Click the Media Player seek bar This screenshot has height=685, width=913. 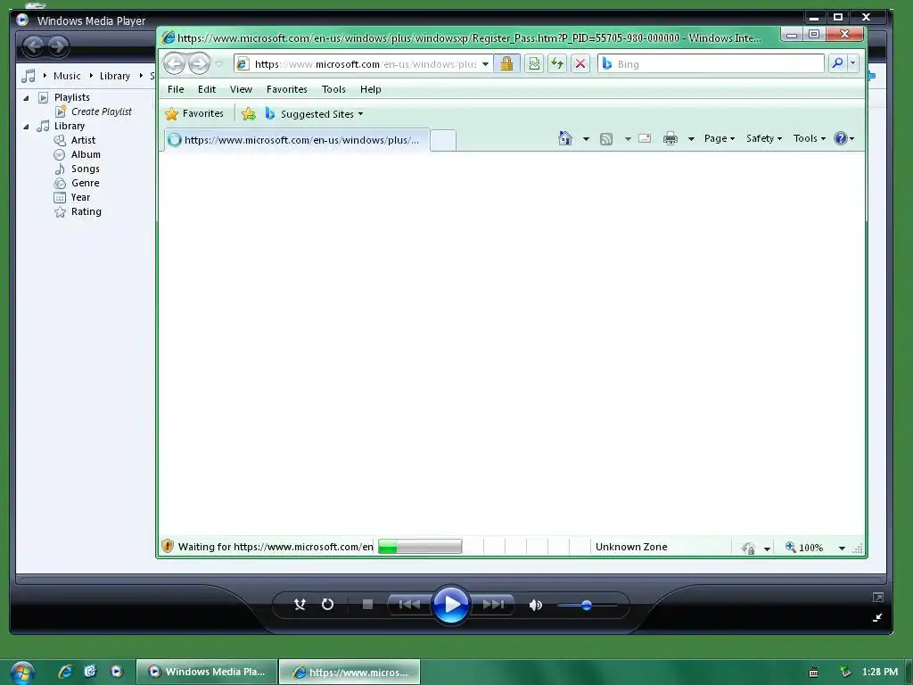(x=450, y=579)
